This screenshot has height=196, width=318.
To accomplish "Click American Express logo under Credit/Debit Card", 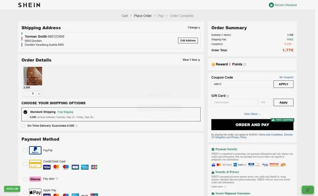I will click(85, 167).
